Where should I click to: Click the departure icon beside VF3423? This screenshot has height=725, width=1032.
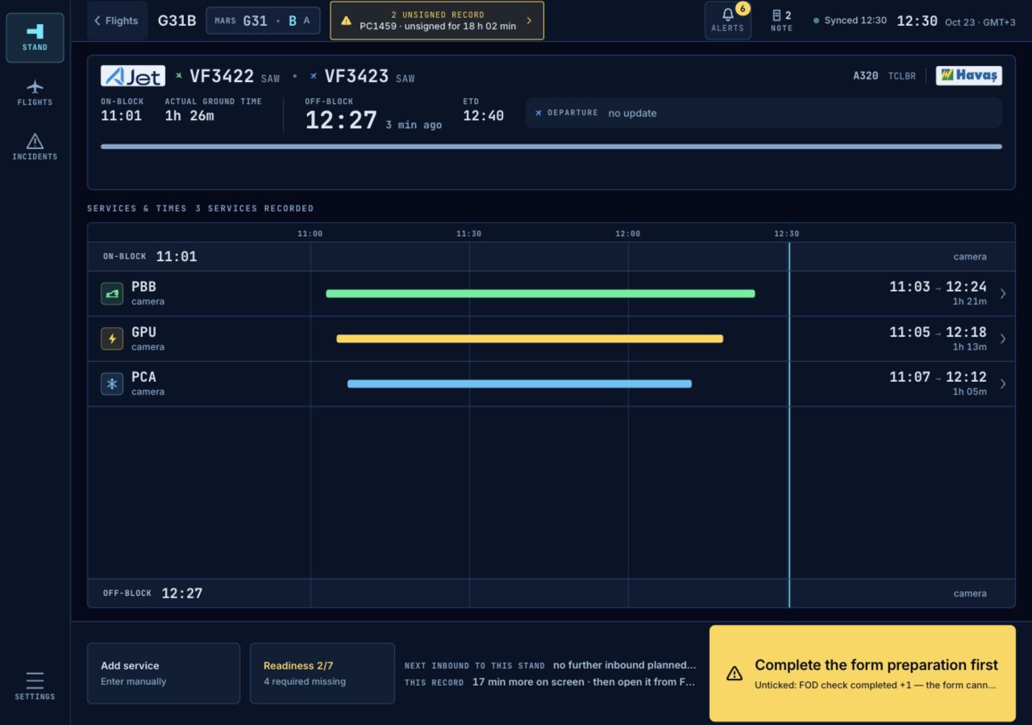(314, 76)
